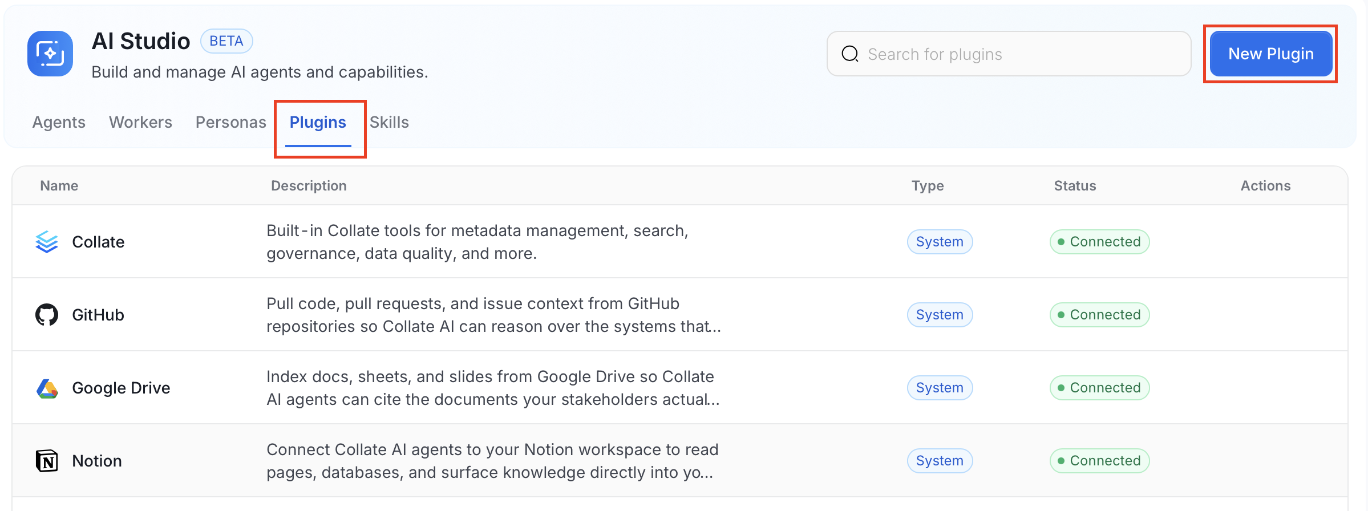Select the Plugins tab
Image resolution: width=1368 pixels, height=511 pixels.
click(x=318, y=122)
